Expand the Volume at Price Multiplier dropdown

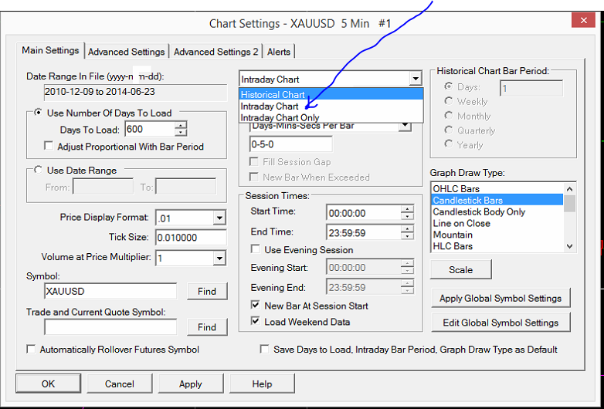219,259
